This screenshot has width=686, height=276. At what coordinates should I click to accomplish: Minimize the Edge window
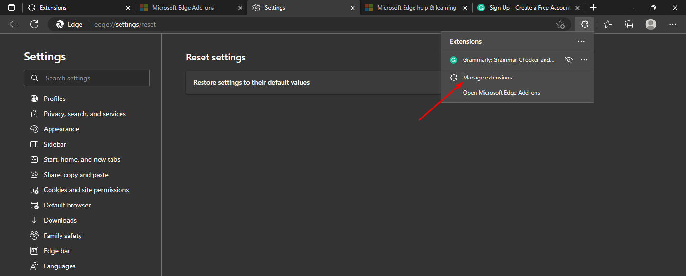pos(631,8)
